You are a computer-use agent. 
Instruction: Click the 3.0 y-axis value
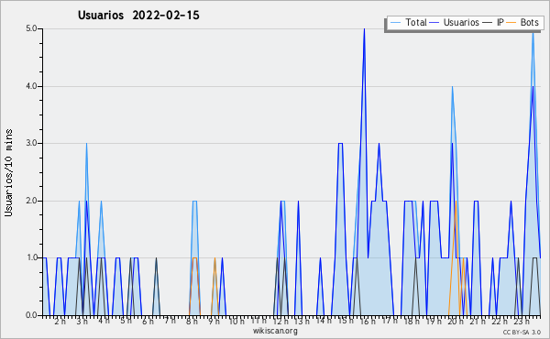(x=31, y=143)
